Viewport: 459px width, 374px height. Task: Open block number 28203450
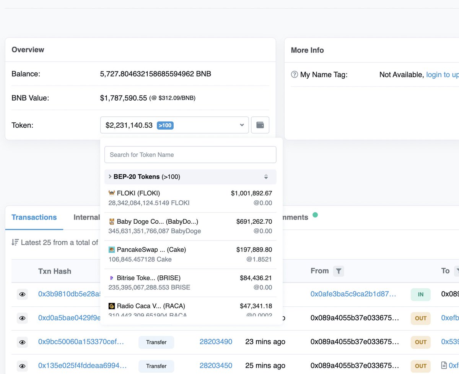pos(216,366)
